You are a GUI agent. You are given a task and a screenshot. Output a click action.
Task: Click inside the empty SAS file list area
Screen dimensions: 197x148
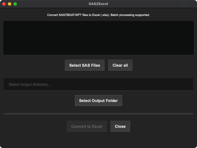98,38
